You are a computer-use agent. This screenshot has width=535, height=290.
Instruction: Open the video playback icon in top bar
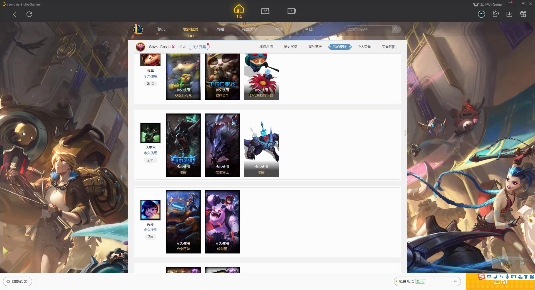click(292, 11)
